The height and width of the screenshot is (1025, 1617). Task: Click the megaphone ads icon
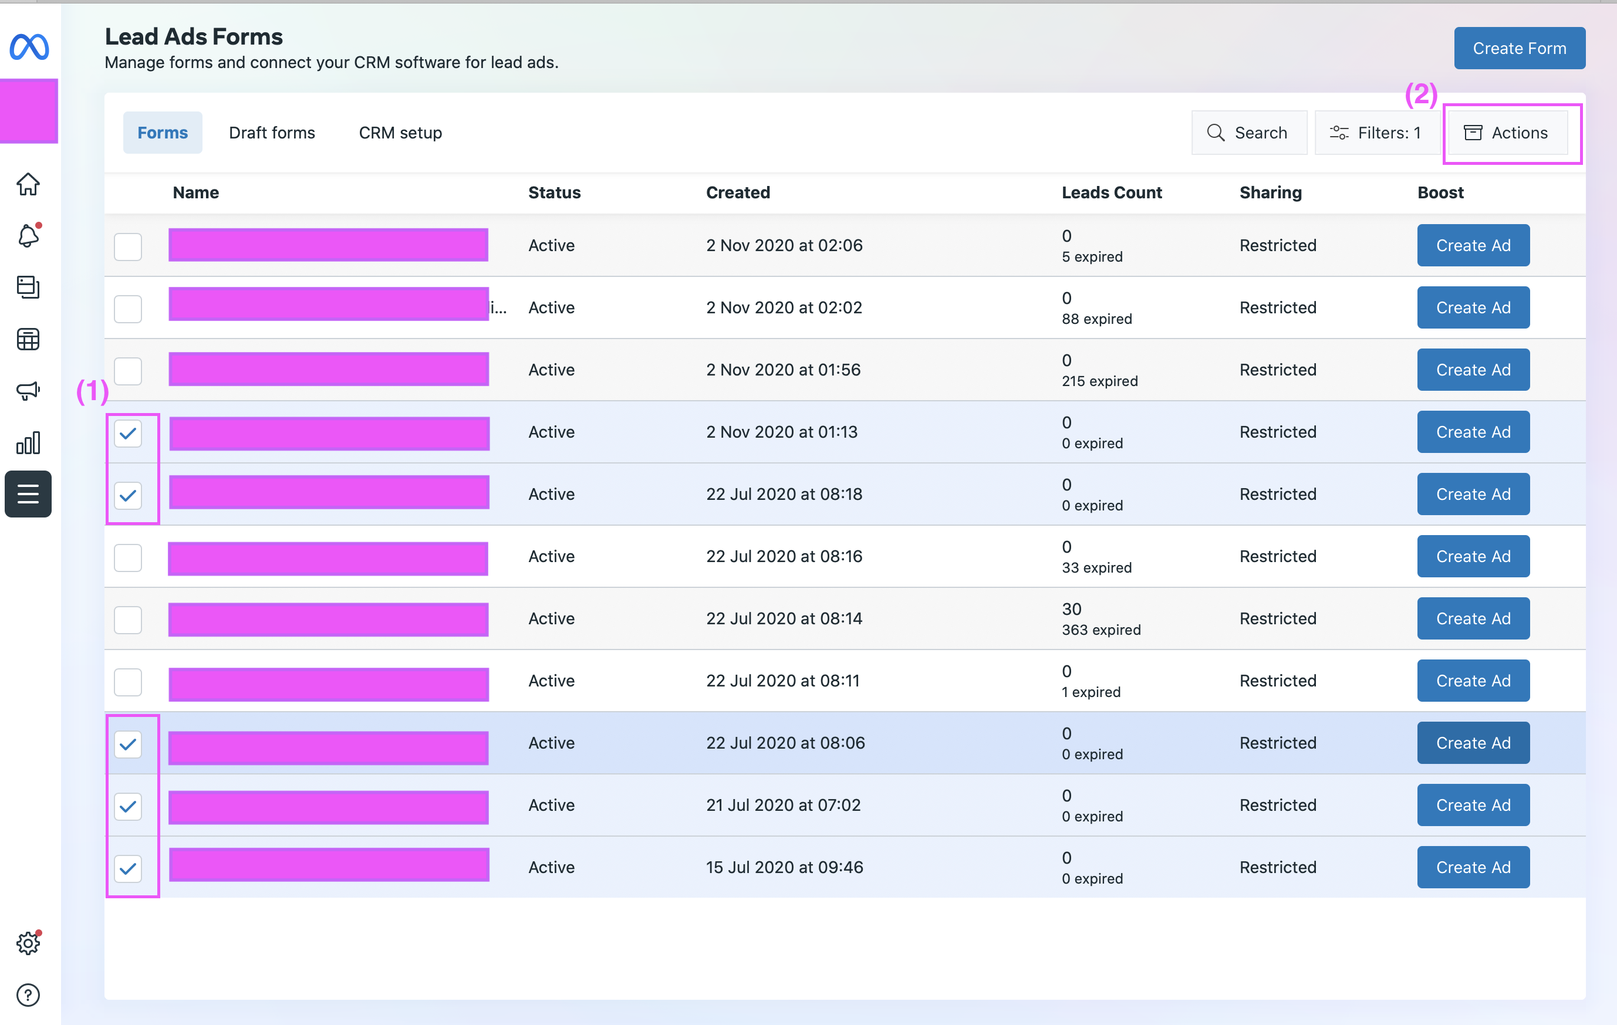coord(28,391)
